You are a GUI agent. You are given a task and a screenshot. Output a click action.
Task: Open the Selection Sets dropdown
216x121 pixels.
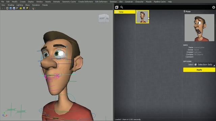tap(205, 65)
